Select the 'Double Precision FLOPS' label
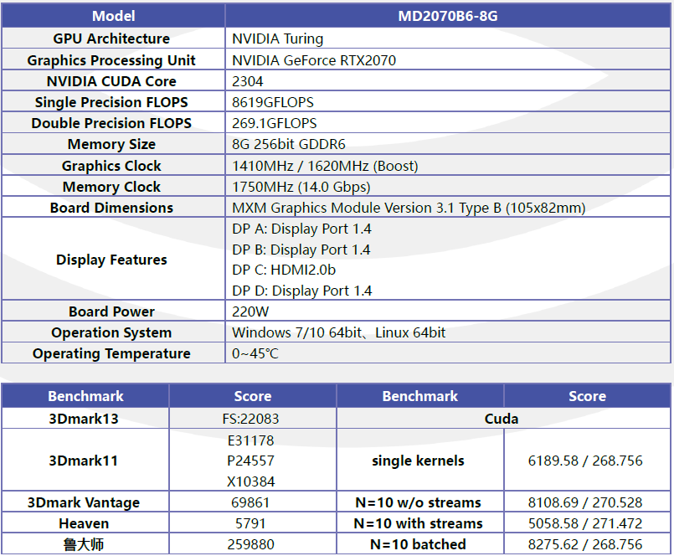674x556 pixels. point(111,123)
